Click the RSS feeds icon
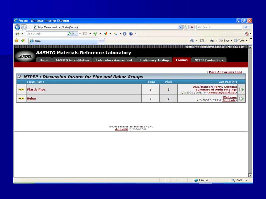This screenshot has width=266, height=199. tap(202, 41)
